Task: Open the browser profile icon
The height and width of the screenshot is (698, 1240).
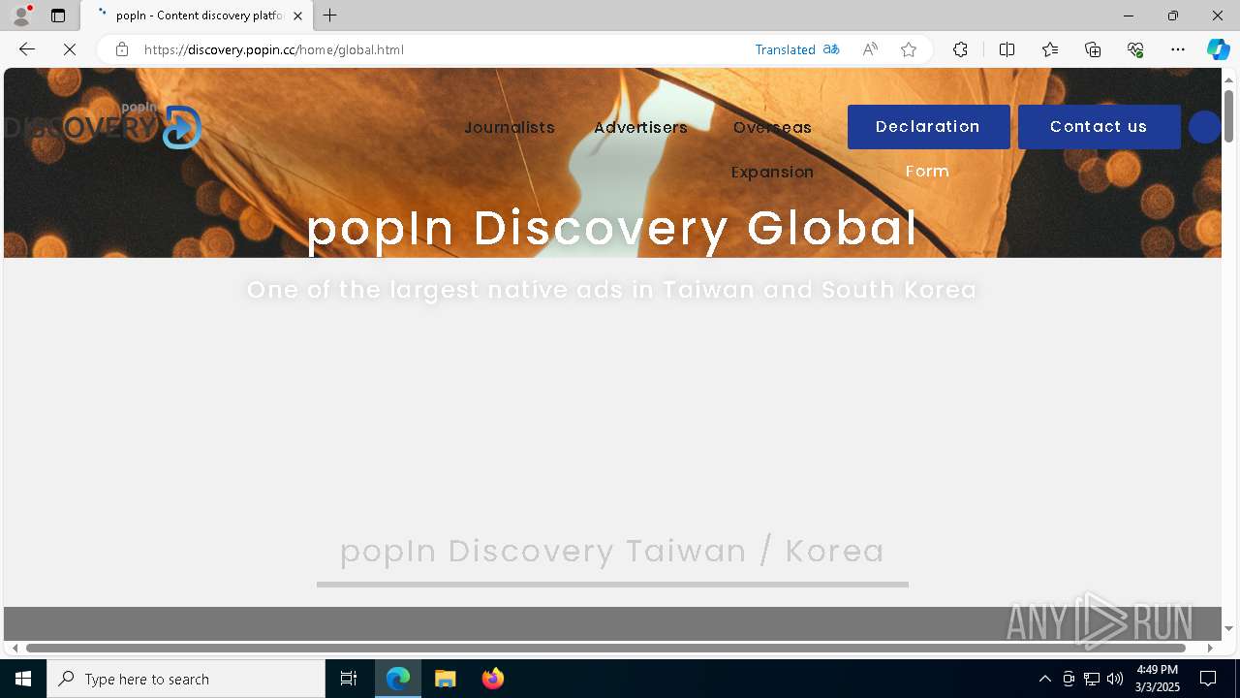Action: click(21, 16)
